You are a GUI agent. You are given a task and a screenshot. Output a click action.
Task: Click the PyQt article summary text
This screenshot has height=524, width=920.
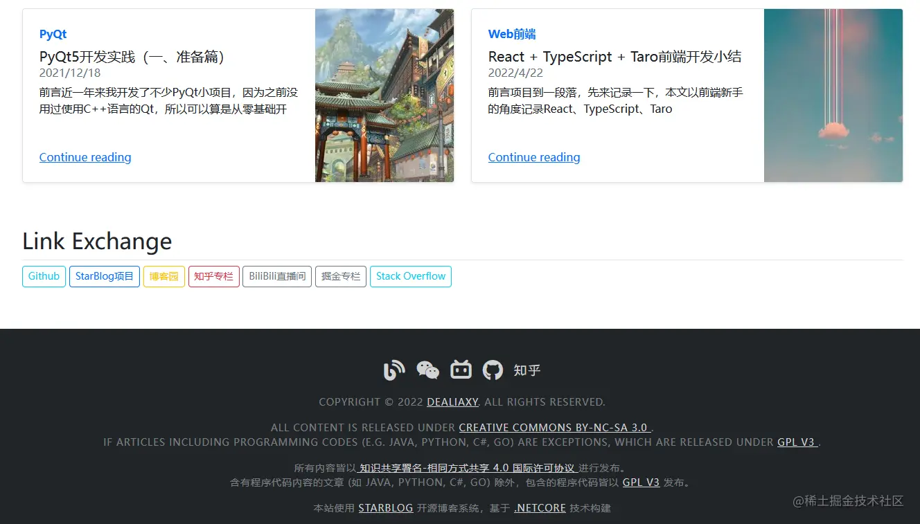pyautogui.click(x=168, y=100)
